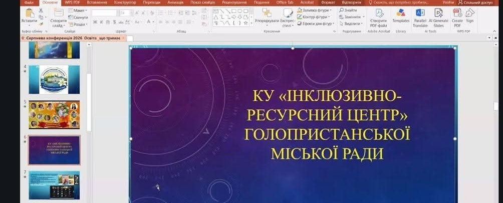Image resolution: width=503 pixels, height=203 pixels.
Task: Open the font size combo box
Action: click(x=126, y=13)
